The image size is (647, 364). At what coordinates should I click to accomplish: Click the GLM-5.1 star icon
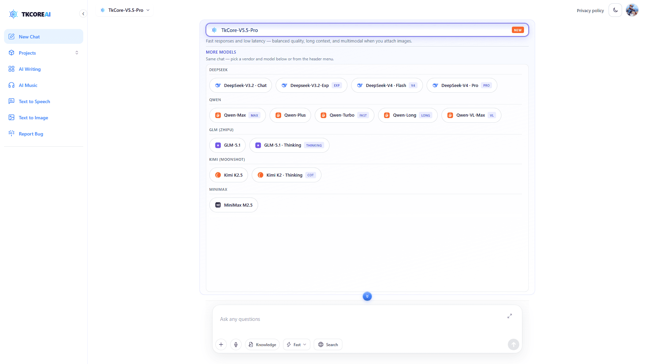[x=218, y=145]
